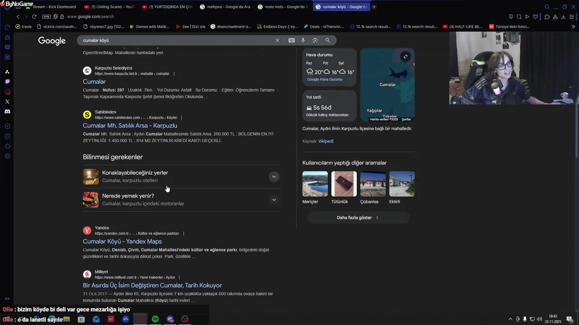
Task: Search by image using the lens icon
Action: 315,40
